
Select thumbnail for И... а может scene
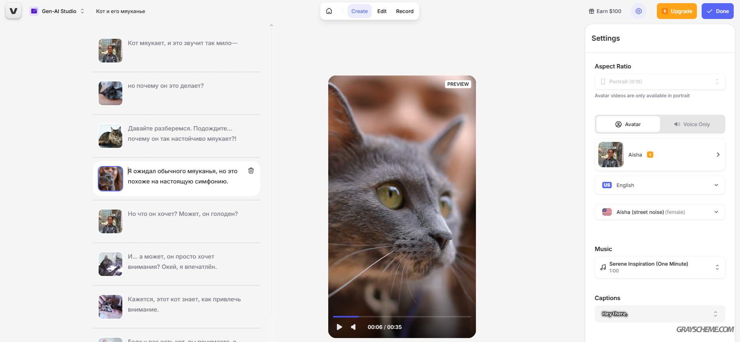110,264
